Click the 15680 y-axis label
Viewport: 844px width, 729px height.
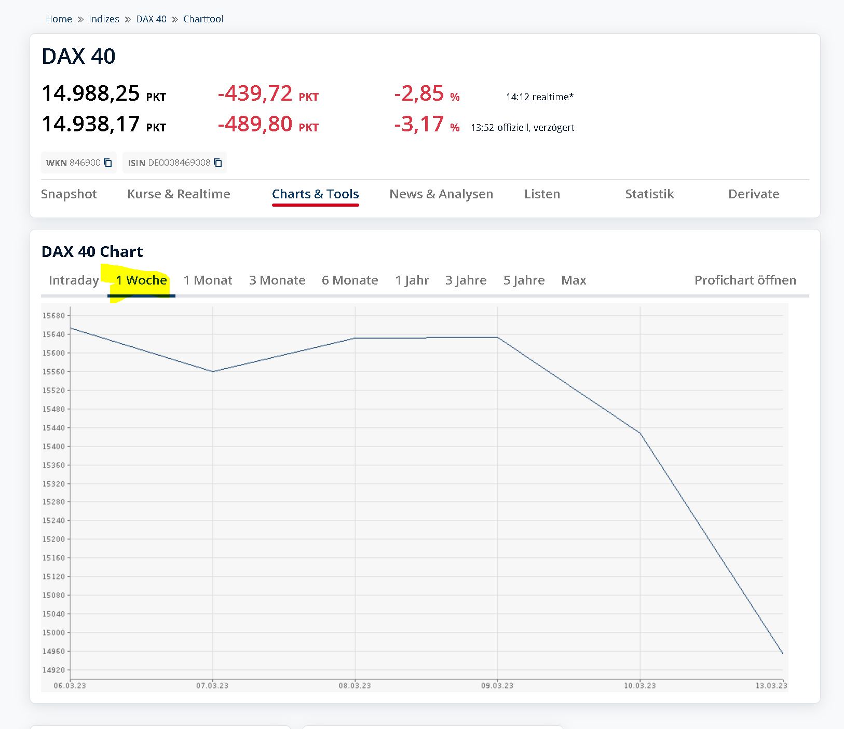[x=54, y=316]
